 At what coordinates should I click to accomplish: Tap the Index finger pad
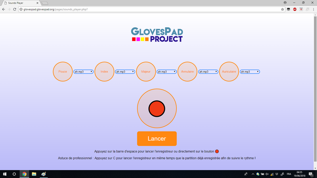coord(104,72)
